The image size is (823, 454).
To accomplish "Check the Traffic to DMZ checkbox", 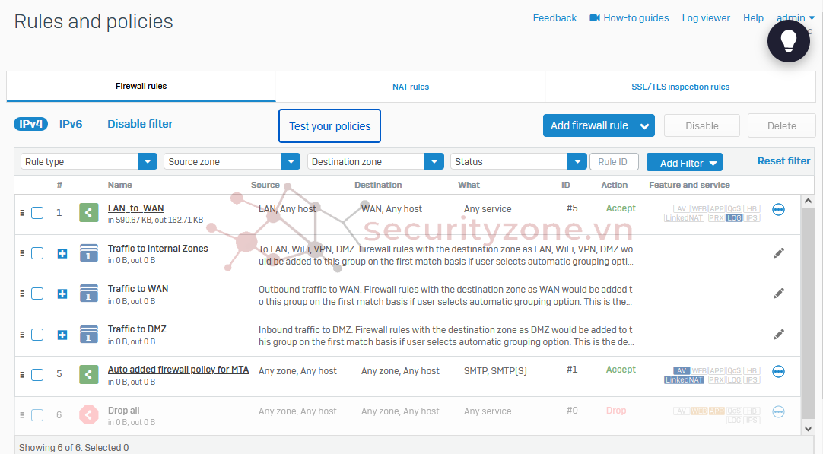I will pyautogui.click(x=37, y=335).
